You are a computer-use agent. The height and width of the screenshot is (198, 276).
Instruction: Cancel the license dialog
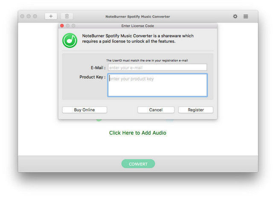point(156,110)
